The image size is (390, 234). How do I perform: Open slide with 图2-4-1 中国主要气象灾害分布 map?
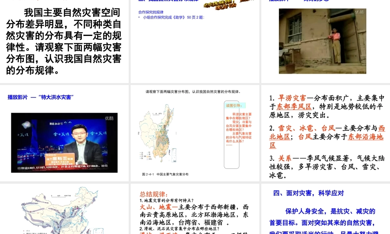coord(195,133)
